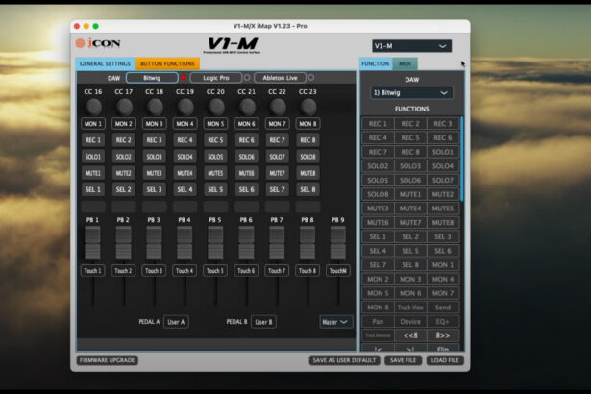Open the MIDI tab

point(405,63)
